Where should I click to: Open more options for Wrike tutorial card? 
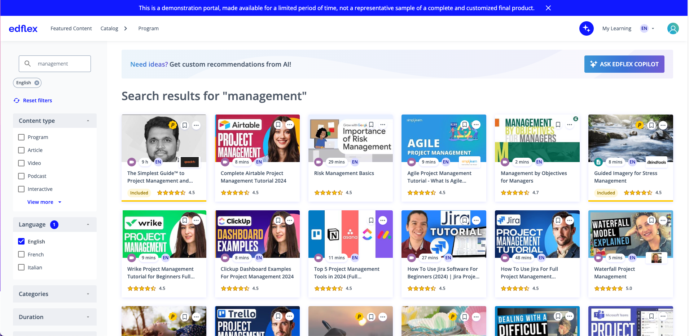pyautogui.click(x=196, y=220)
